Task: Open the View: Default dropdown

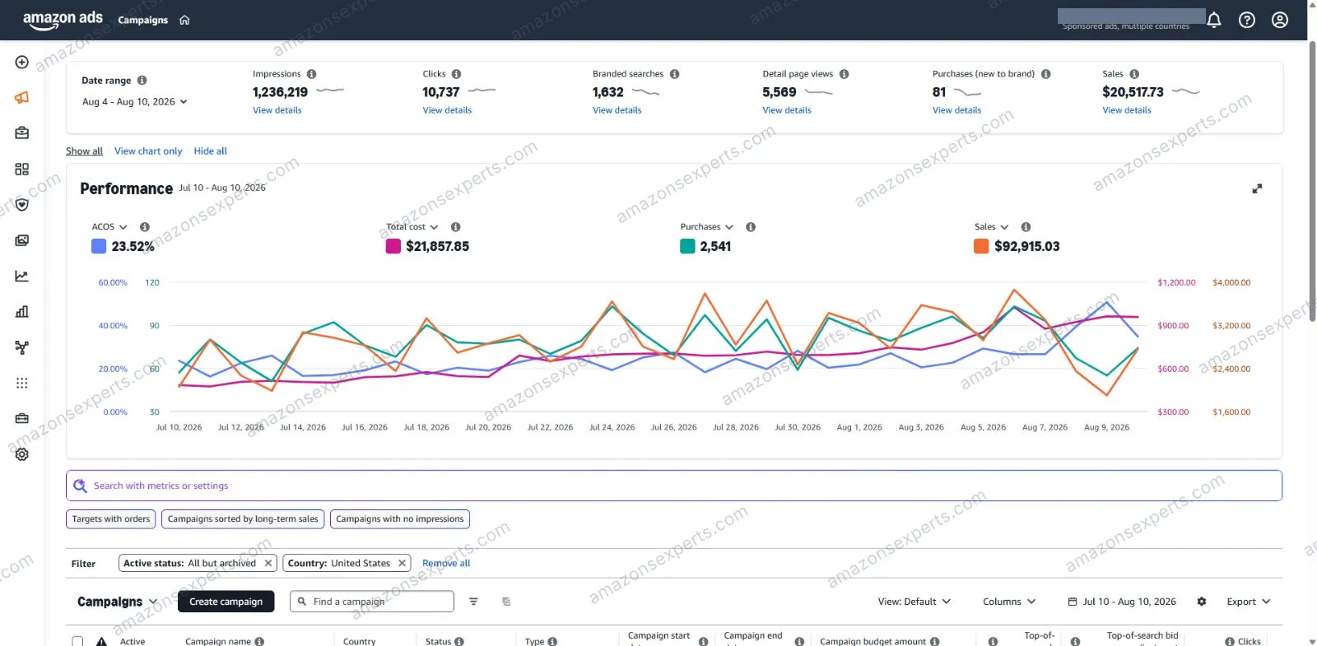Action: click(x=914, y=602)
